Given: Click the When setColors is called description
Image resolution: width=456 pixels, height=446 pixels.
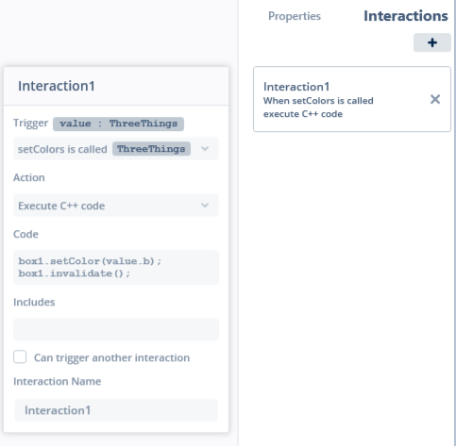Looking at the screenshot, I should click(x=318, y=101).
